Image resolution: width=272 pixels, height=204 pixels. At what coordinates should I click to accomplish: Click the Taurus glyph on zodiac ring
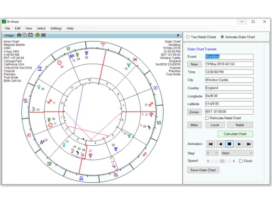[68, 48]
